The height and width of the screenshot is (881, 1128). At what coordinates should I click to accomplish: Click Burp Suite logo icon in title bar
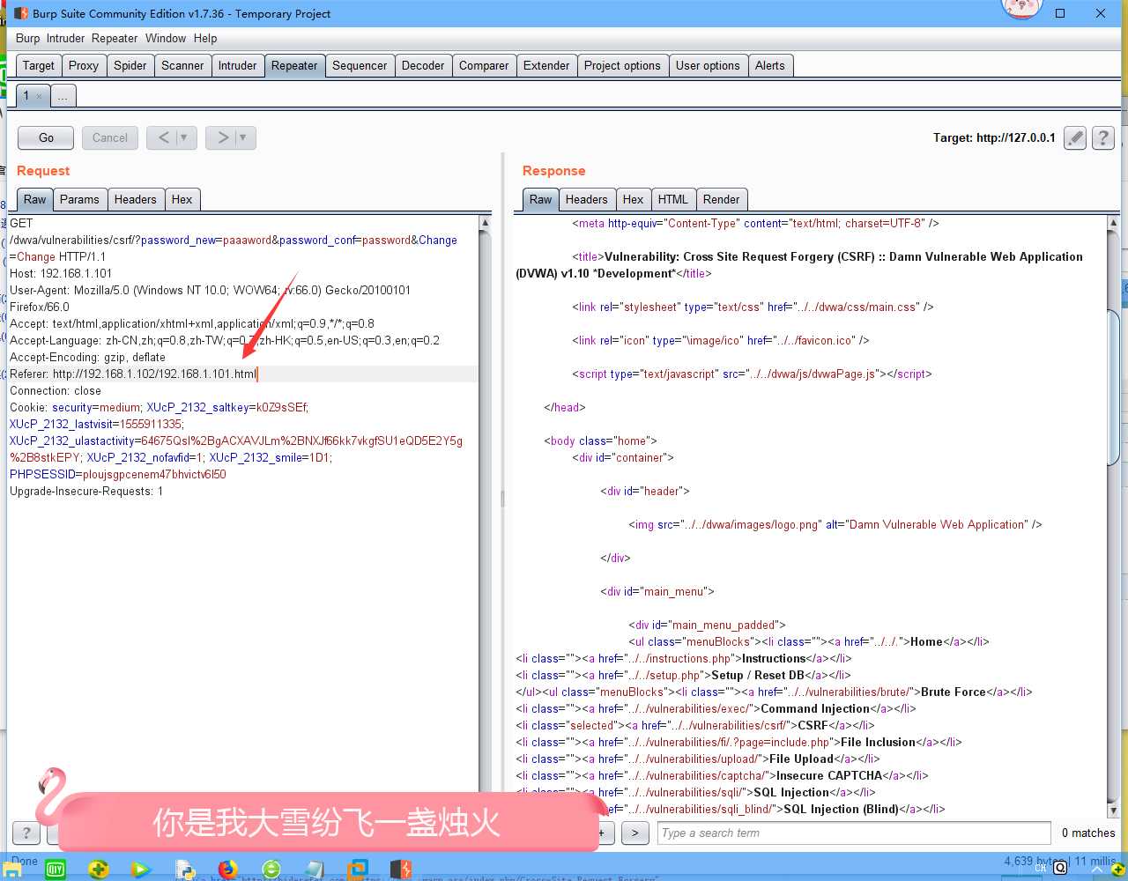coord(20,13)
